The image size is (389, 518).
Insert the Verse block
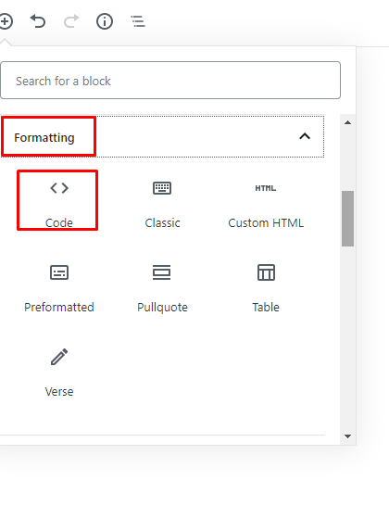point(59,371)
